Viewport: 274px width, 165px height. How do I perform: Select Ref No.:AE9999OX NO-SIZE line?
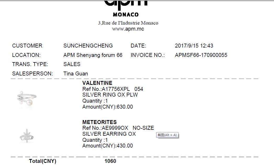coord(118,128)
